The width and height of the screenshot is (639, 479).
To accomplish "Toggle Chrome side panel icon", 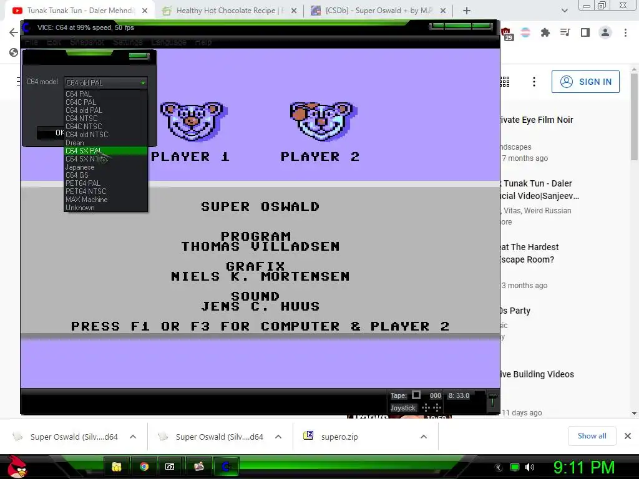I will [x=585, y=32].
